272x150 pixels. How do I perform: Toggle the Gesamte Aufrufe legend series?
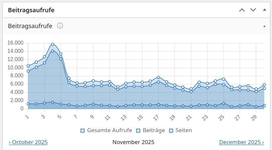(107, 131)
